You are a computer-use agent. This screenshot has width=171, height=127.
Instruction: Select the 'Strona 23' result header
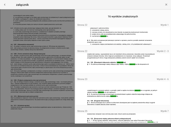(82, 79)
